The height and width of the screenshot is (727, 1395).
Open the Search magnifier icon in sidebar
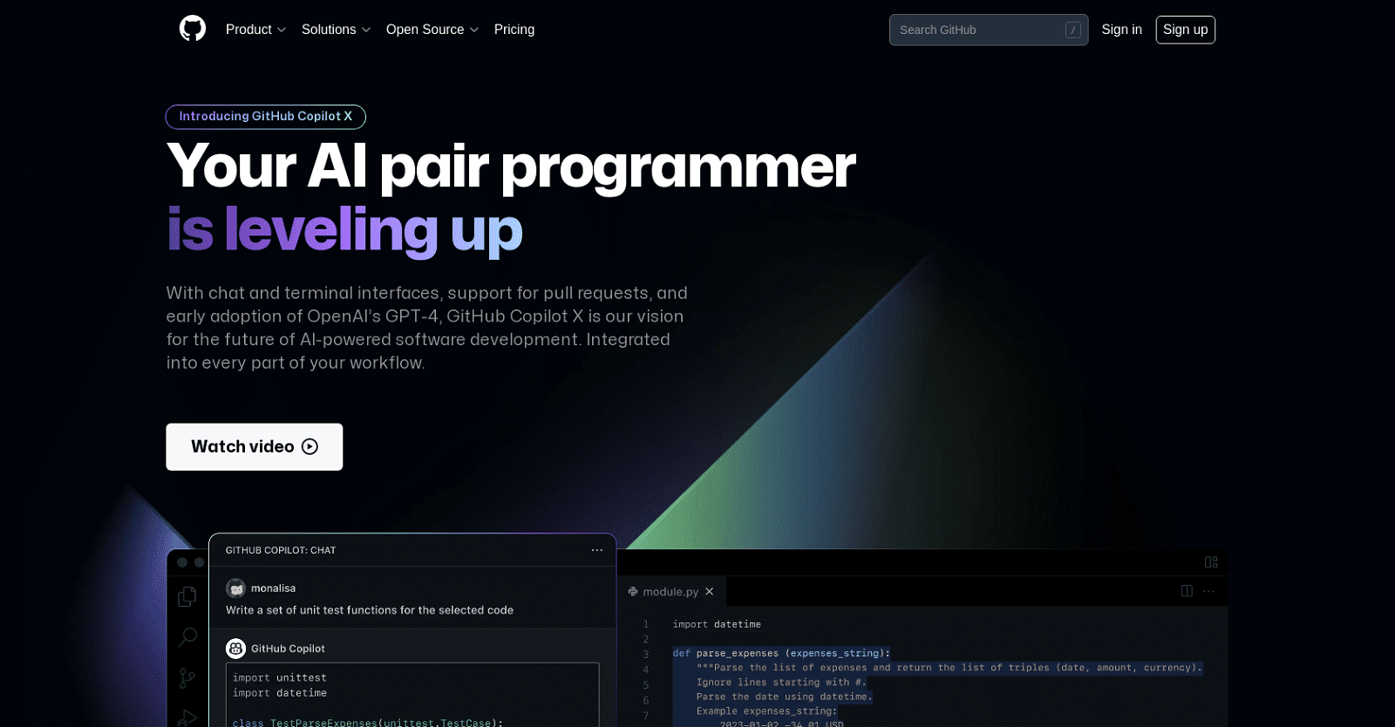coord(187,637)
